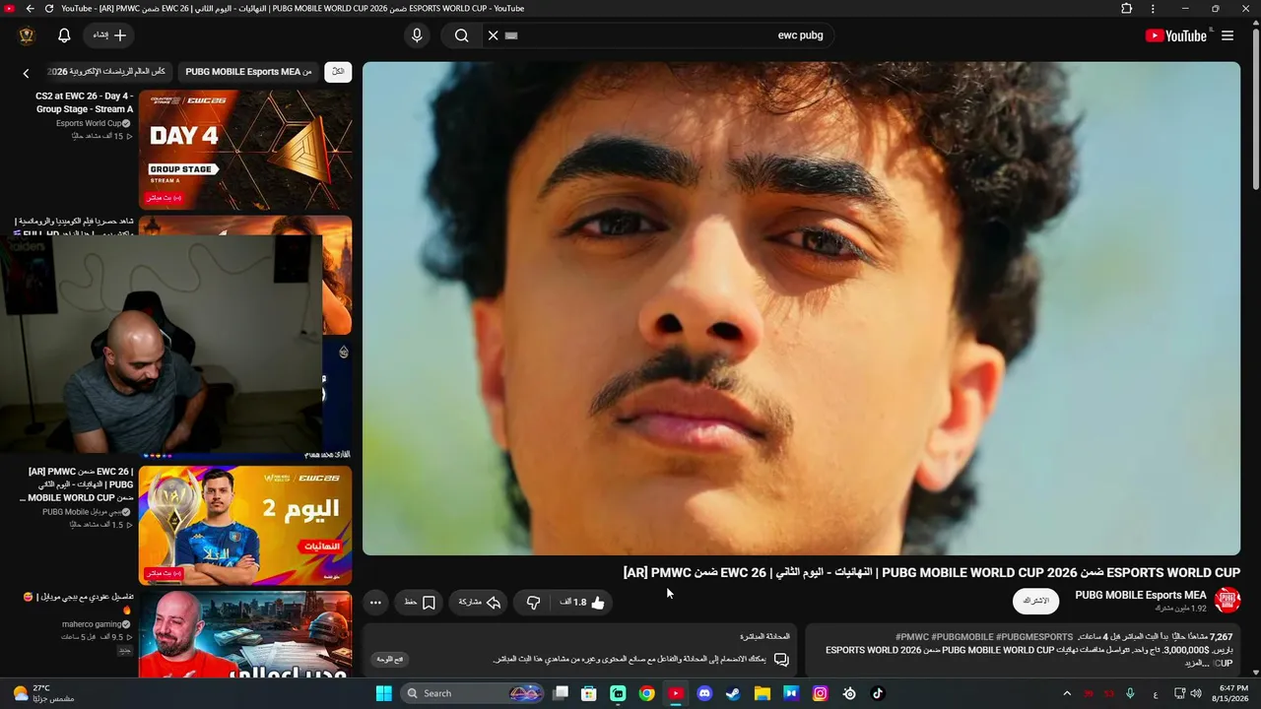
Task: Open PUBG MOBILE Esports MEA channel name
Action: tap(1141, 595)
